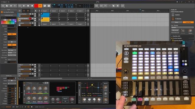Toggle the arranger loop icon
This screenshot has width=195, height=109.
point(80,6)
